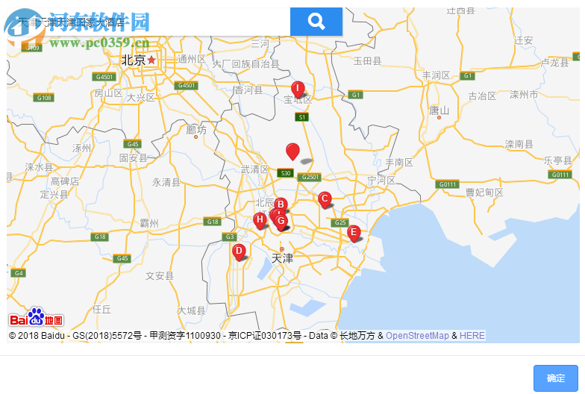Viewport: 585px width, 394px height.
Task: Click the S1 highway shield
Action: (301, 116)
